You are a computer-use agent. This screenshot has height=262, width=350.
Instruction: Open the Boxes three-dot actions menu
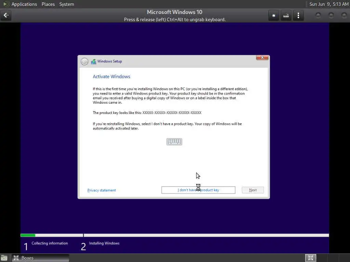[x=298, y=15]
